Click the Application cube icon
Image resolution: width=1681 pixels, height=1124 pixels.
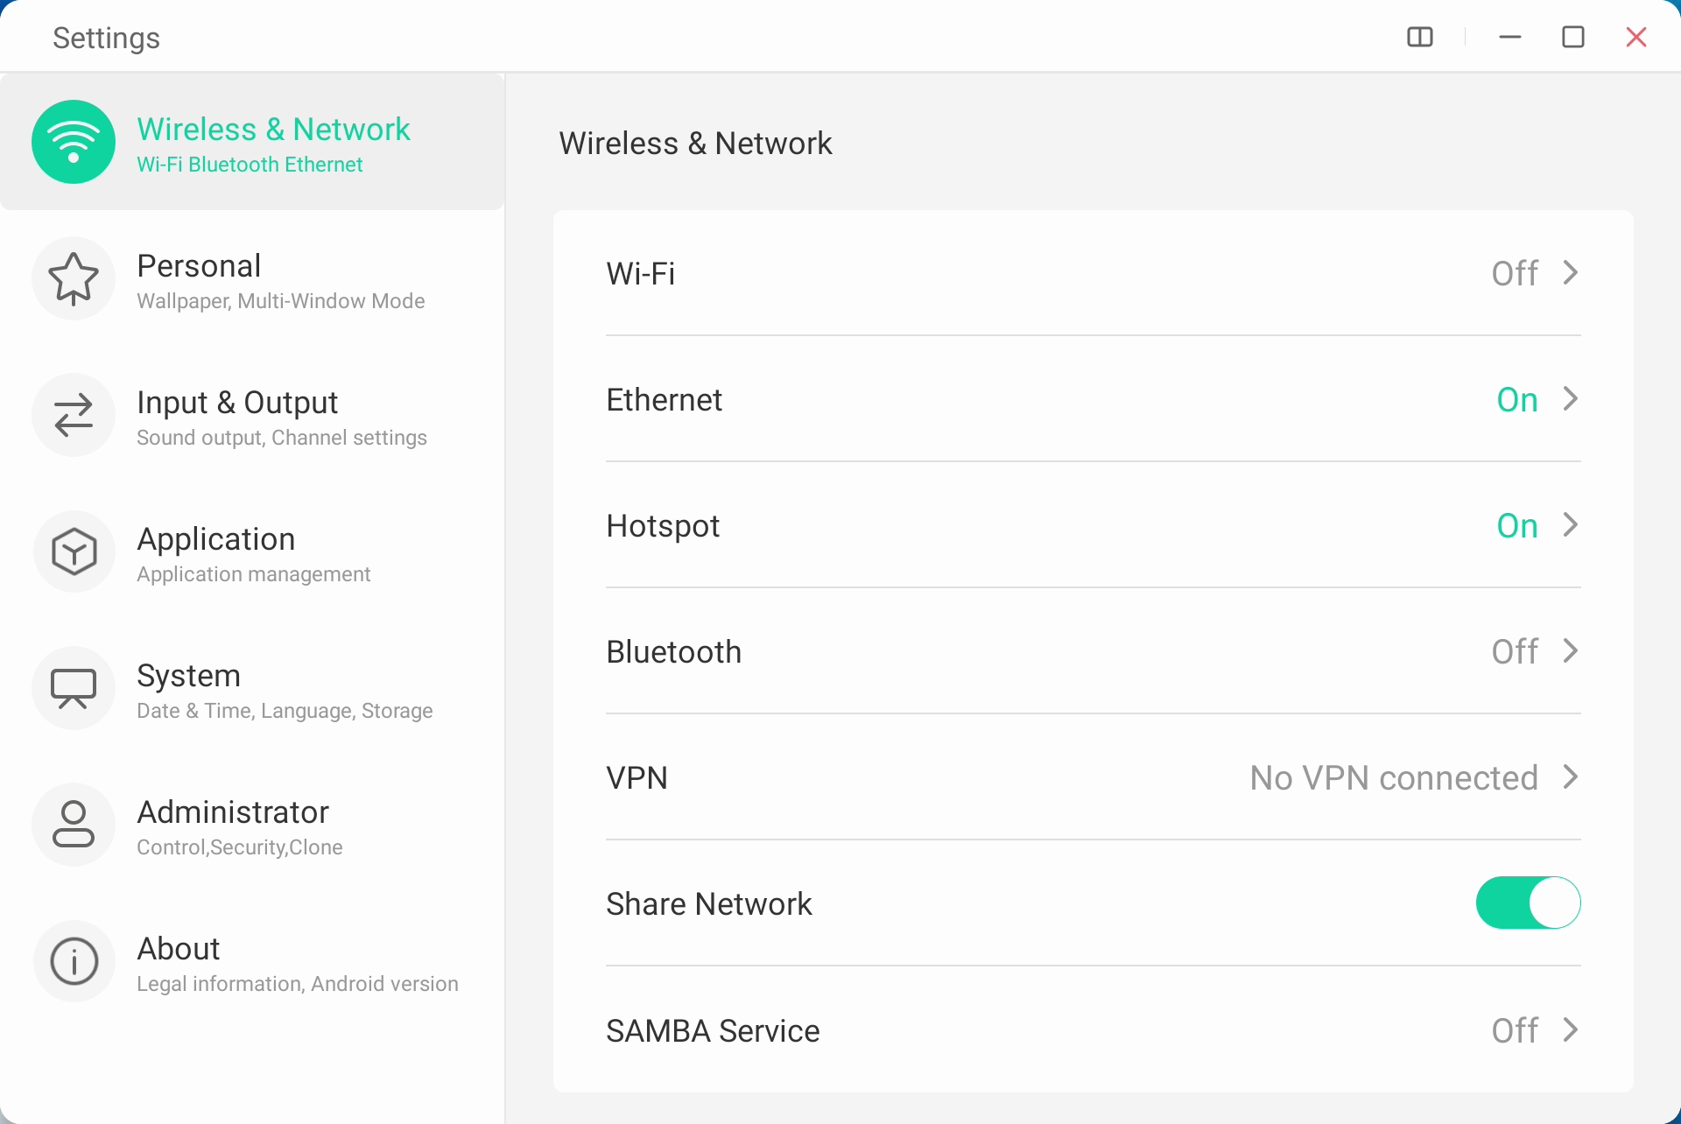tap(74, 551)
